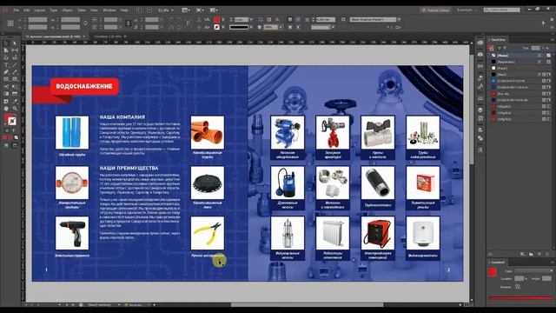Select the Rectangle Frame tool

click(x=6, y=79)
